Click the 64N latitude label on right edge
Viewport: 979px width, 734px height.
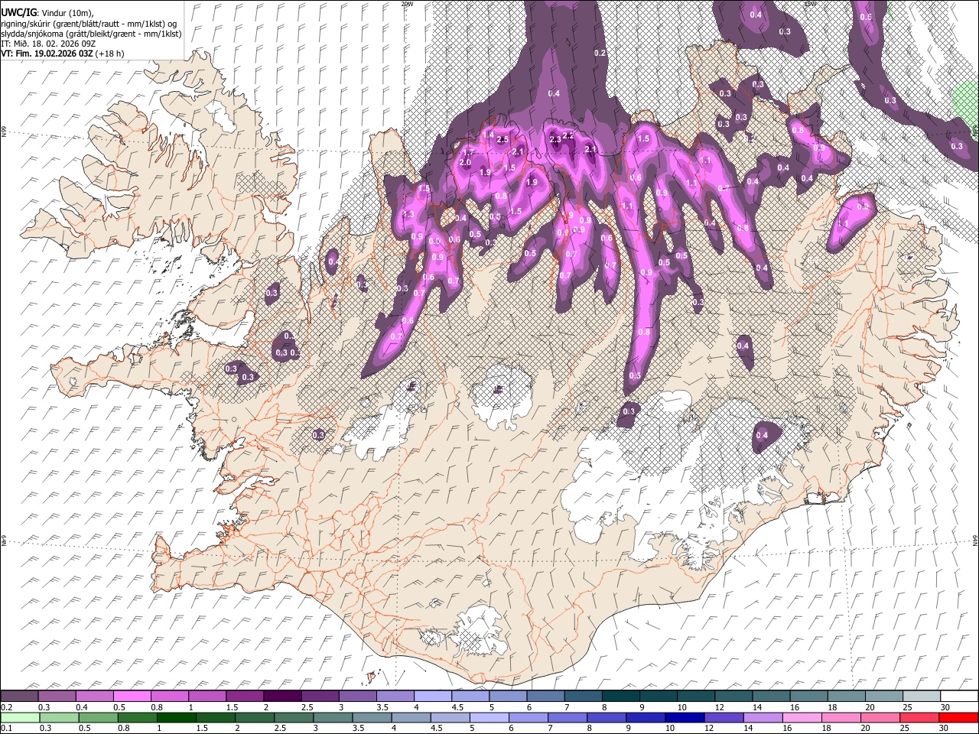(x=975, y=541)
